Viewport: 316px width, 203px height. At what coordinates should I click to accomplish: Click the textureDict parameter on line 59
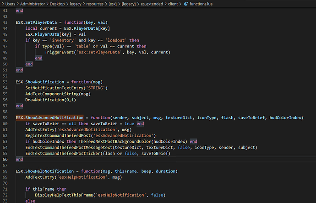(x=179, y=118)
